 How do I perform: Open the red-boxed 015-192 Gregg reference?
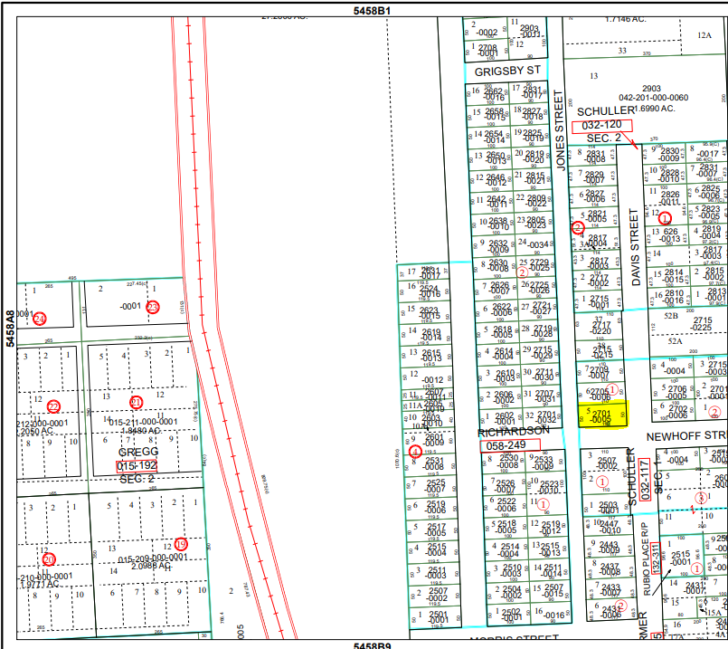137,465
